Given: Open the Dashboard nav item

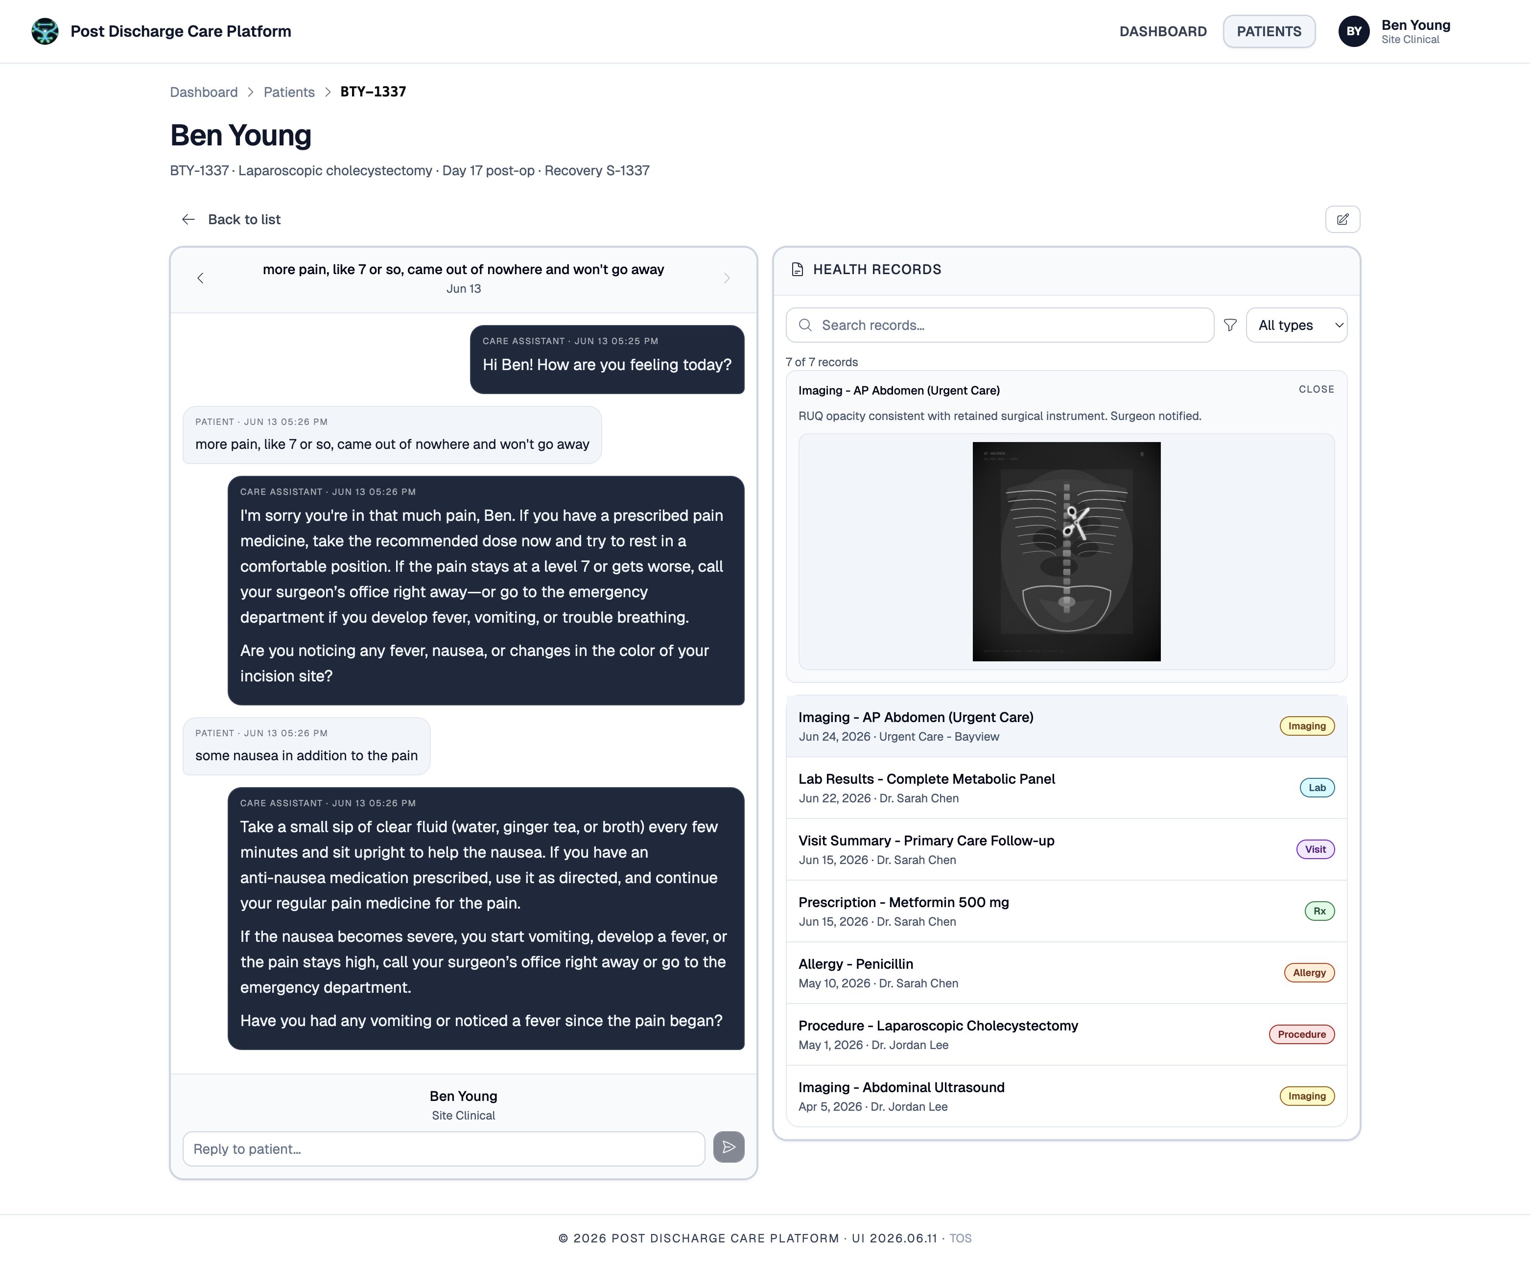Looking at the screenshot, I should 1163,31.
